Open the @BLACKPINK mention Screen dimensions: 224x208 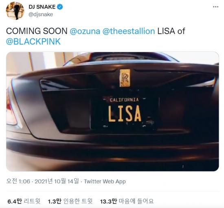tap(33, 42)
